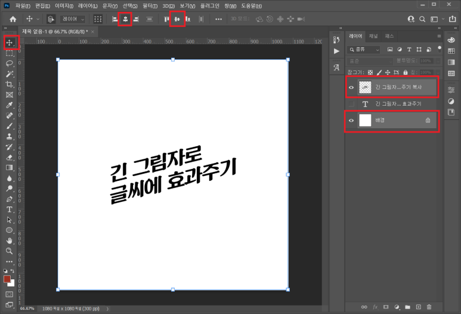Viewport: 461px width, 314px height.
Task: Select the Magic Wand tool
Action: point(10,74)
